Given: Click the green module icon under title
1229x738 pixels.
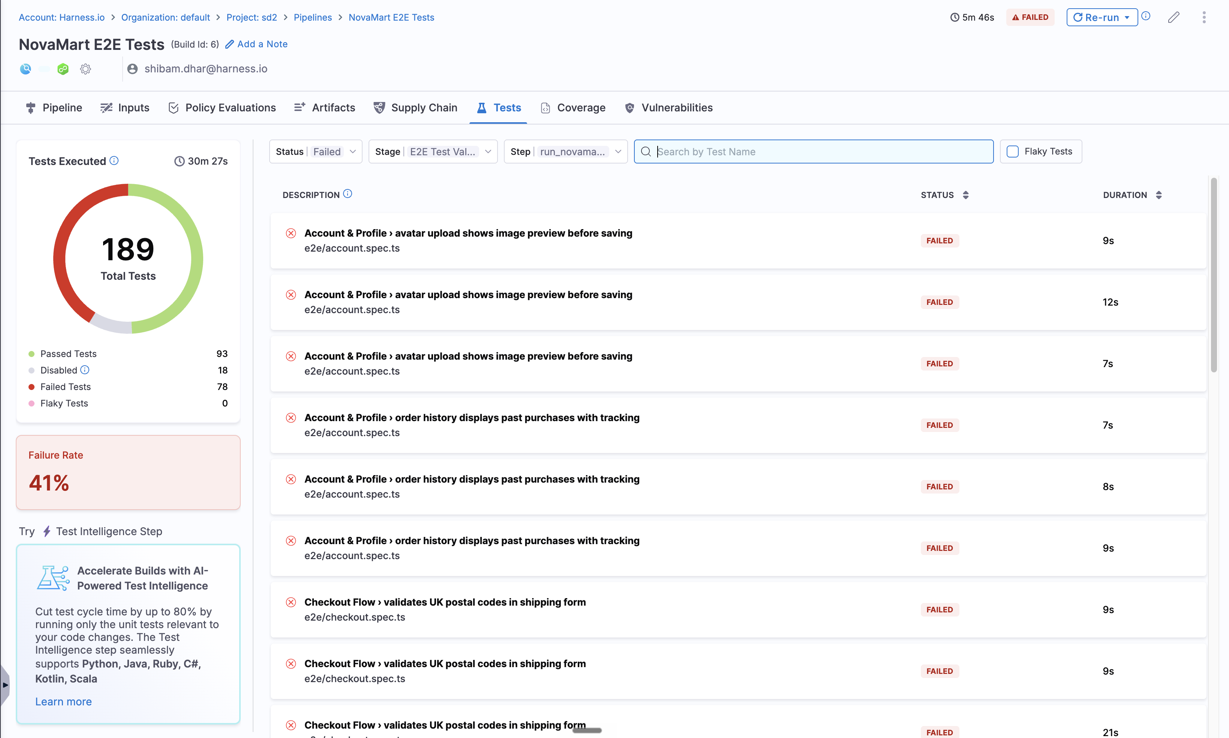Looking at the screenshot, I should tap(63, 69).
